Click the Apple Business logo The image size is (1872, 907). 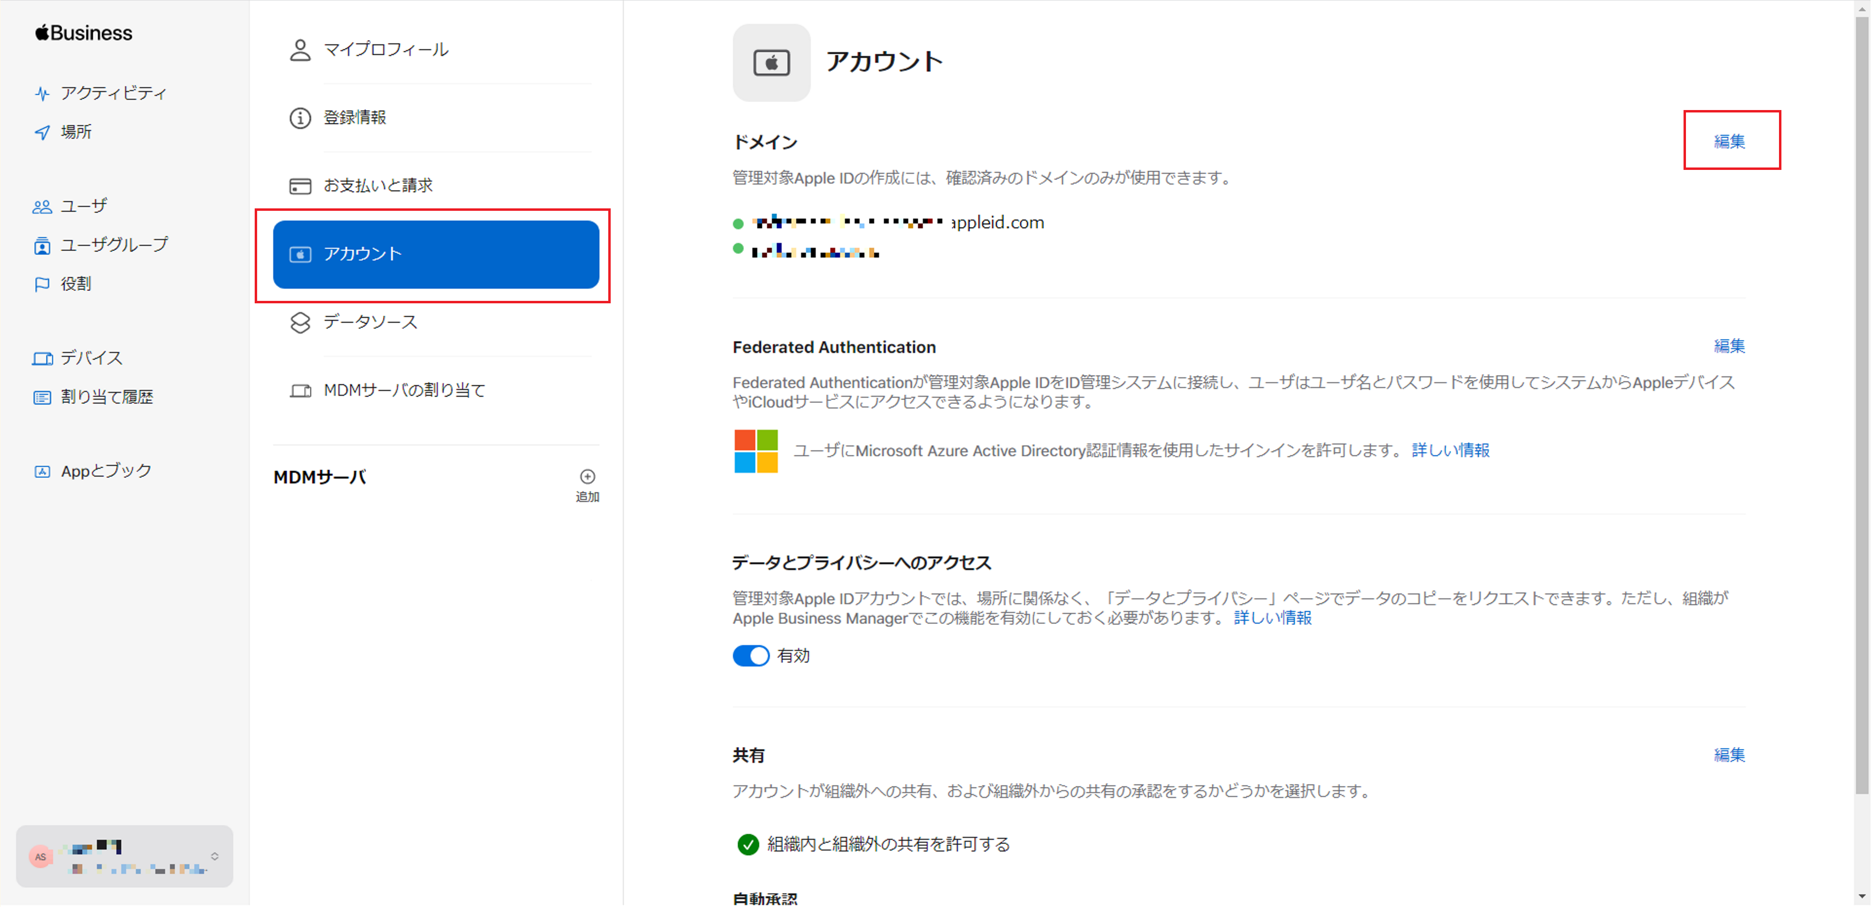[x=84, y=33]
